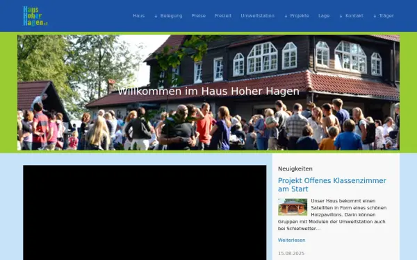Click the Neuigkeiten heading
Screen dimensions: 417x260
(295, 168)
